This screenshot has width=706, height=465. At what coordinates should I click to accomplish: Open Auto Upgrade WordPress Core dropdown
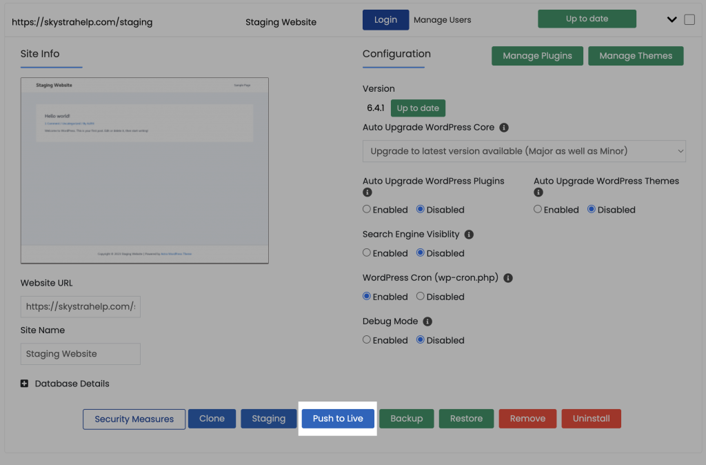(524, 150)
